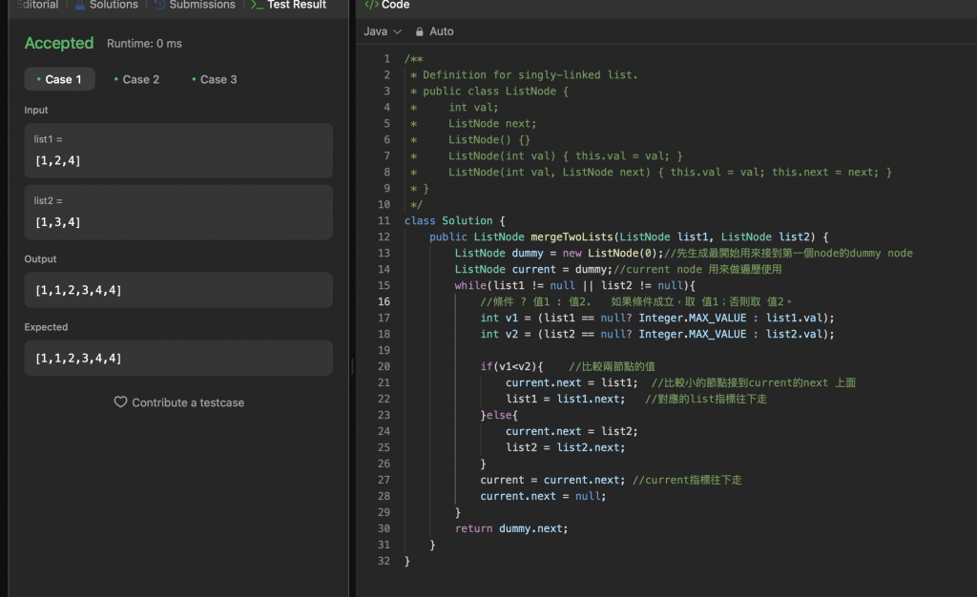Click the 'class Solution {' code line

(454, 220)
